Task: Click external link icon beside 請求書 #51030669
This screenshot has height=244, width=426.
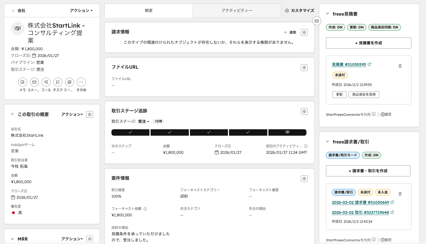Action: pos(392,202)
